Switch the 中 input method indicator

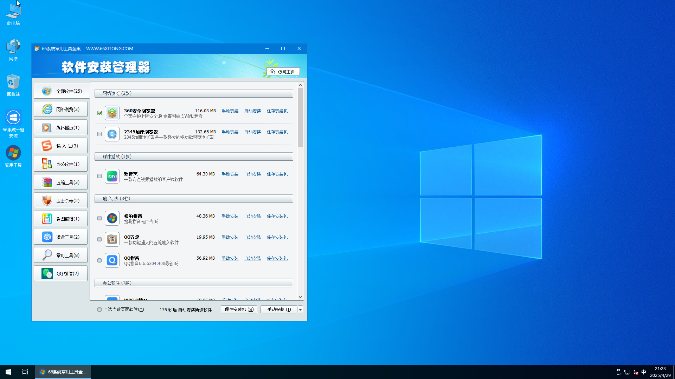[x=644, y=372]
